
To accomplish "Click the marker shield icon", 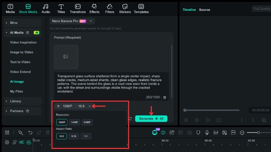I will click(198, 132).
